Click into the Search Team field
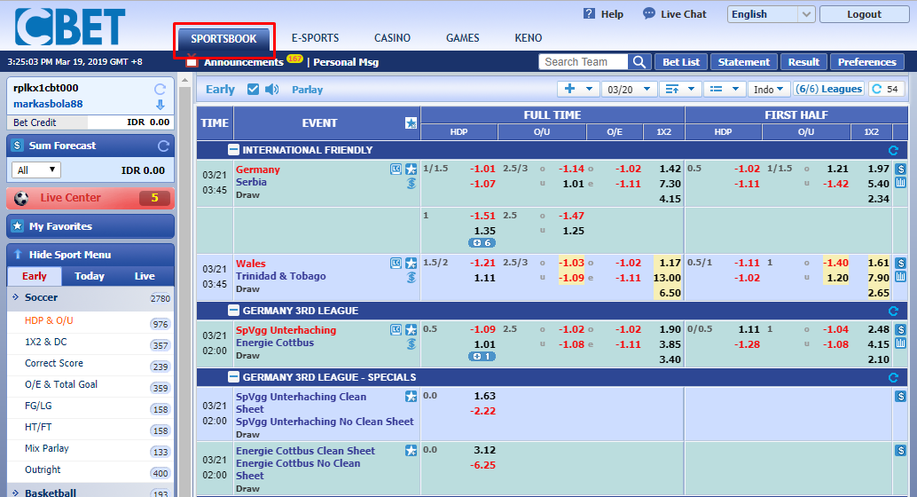Viewport: 917px width, 497px height. click(584, 62)
